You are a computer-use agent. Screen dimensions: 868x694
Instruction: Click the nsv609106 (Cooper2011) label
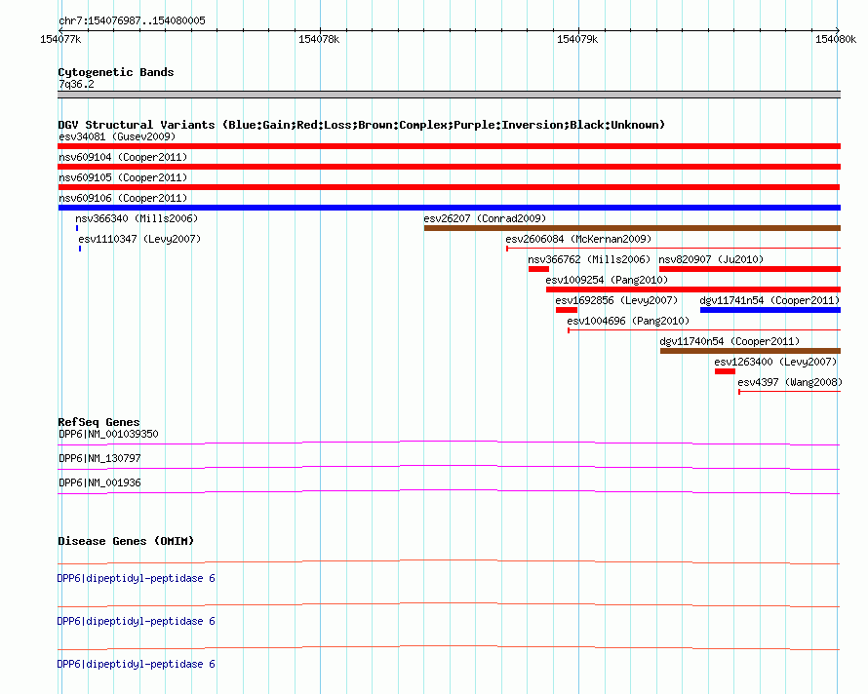pyautogui.click(x=123, y=198)
